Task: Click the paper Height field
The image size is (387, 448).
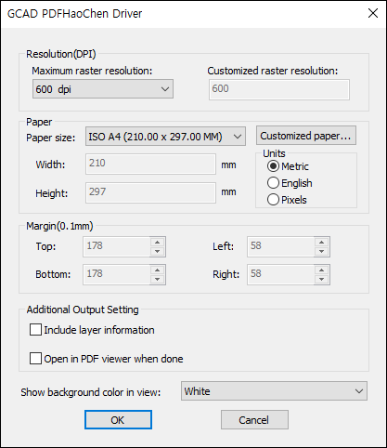Action: pos(150,192)
